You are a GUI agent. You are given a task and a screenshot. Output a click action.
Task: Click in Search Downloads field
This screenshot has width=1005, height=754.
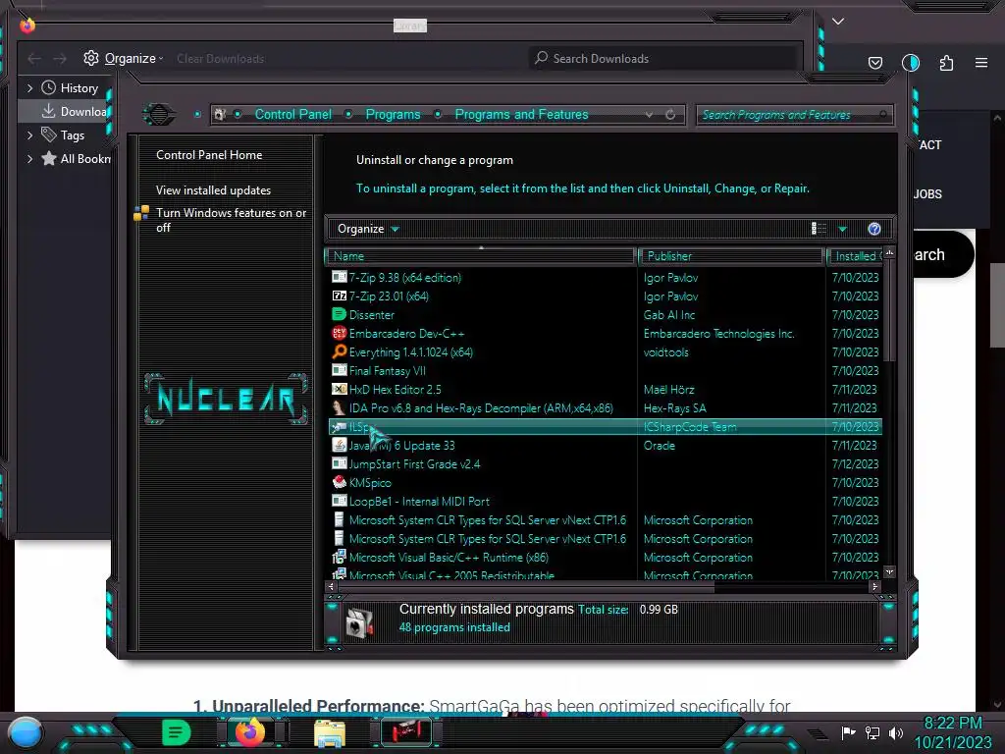(664, 58)
